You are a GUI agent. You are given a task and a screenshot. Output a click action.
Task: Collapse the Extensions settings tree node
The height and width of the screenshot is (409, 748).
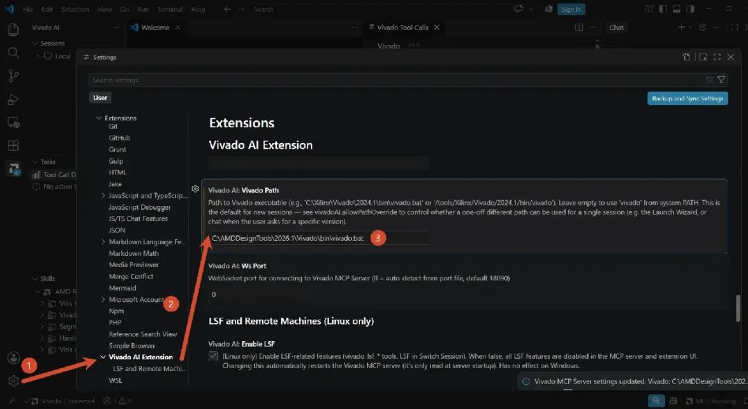tap(99, 118)
